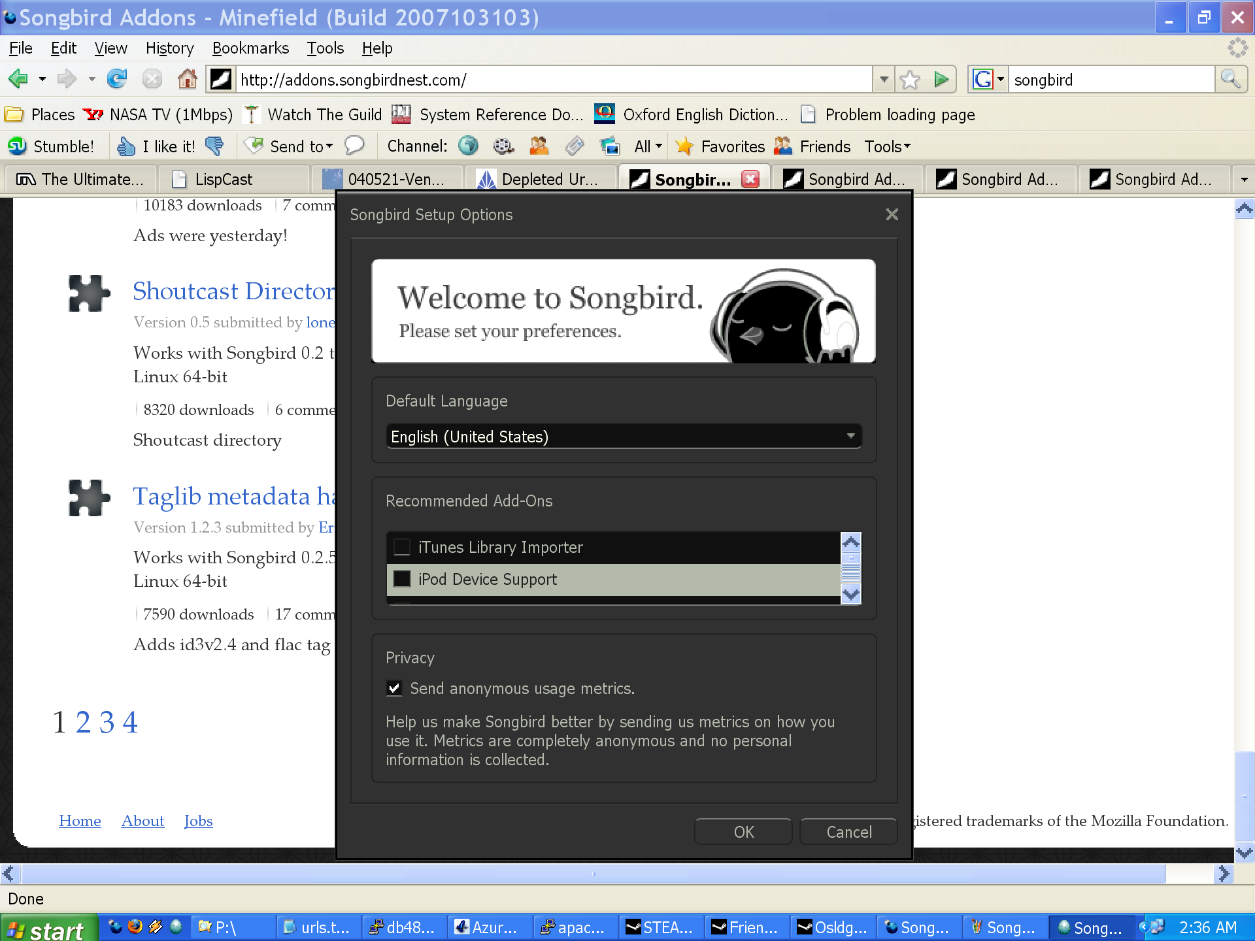Open the Taglib metadata add-on link
The width and height of the screenshot is (1255, 941).
(234, 497)
